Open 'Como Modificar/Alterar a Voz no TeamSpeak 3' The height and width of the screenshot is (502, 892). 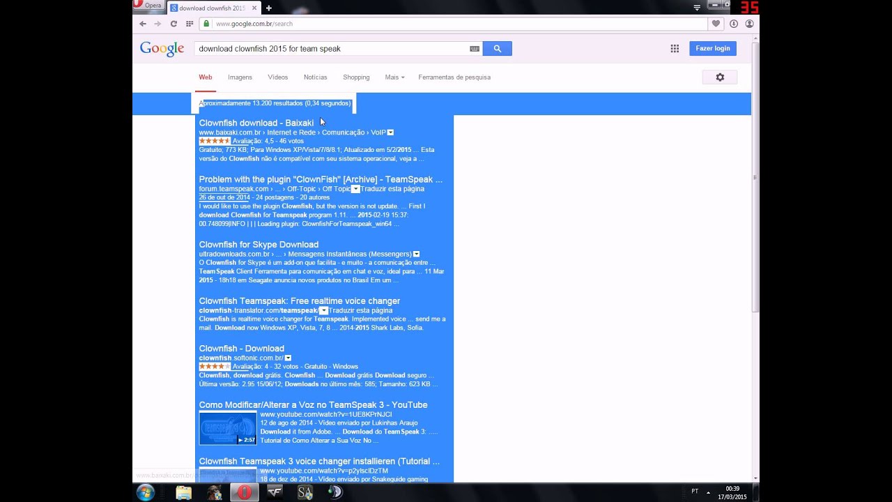point(314,405)
